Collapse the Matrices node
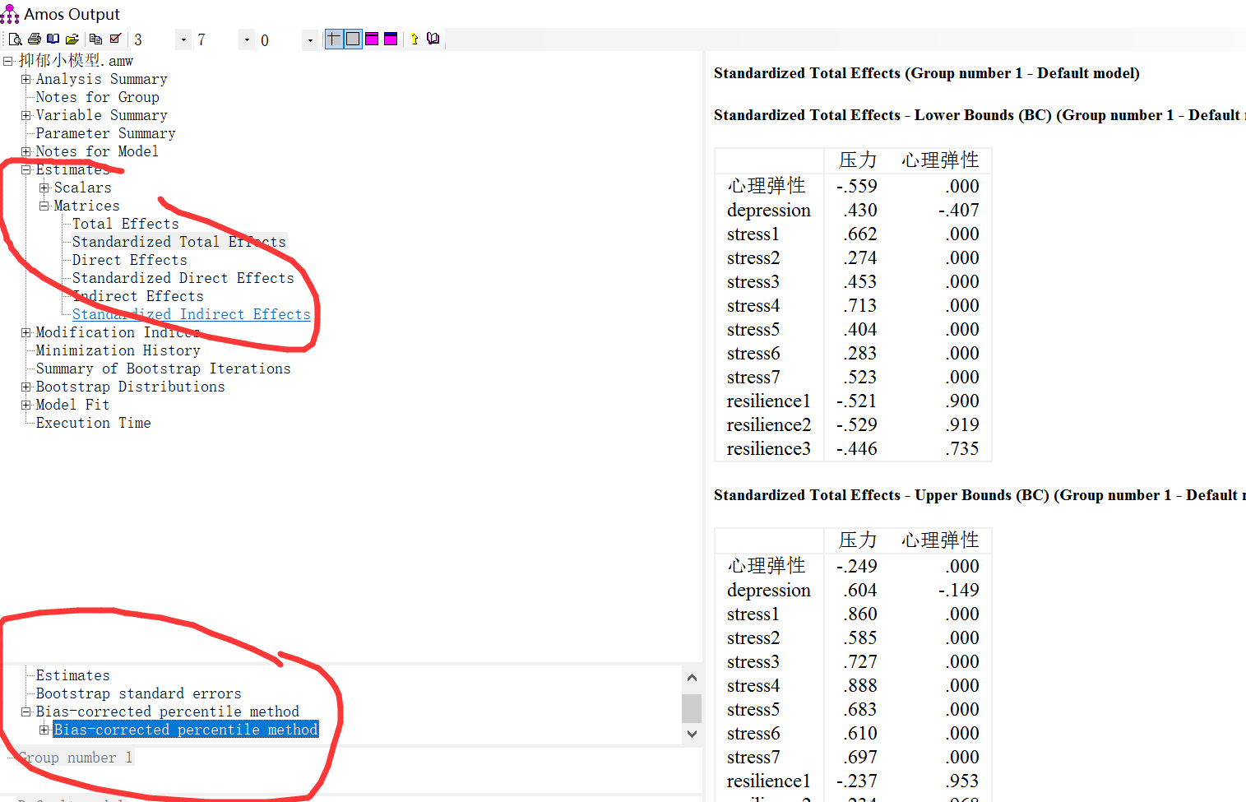1246x802 pixels. pyautogui.click(x=44, y=206)
